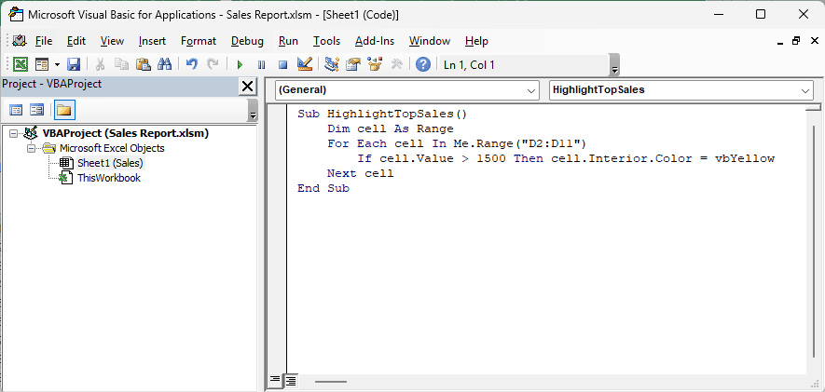The width and height of the screenshot is (825, 392).
Task: Click vbYellow in the code
Action: 745,158
